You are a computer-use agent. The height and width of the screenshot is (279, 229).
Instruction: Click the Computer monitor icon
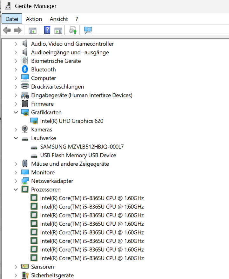(25, 78)
